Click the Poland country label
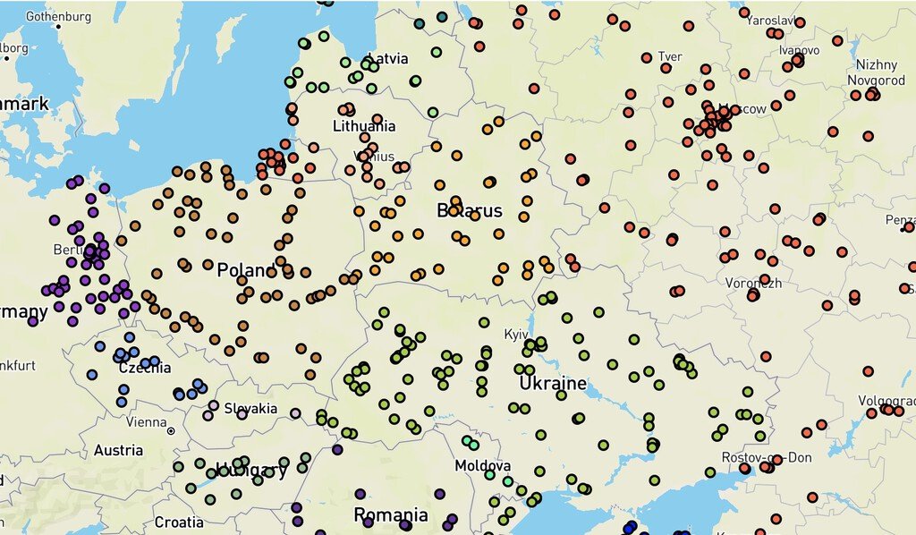 [x=245, y=270]
